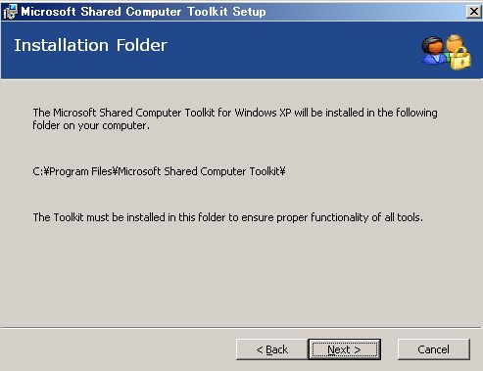Go back with the Back button
This screenshot has width=483, height=371.
[x=271, y=349]
